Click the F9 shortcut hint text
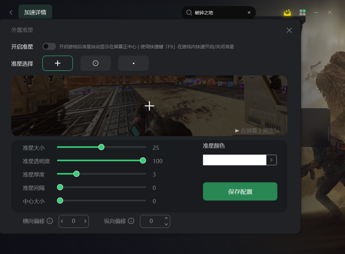The image size is (345, 254). [187, 47]
